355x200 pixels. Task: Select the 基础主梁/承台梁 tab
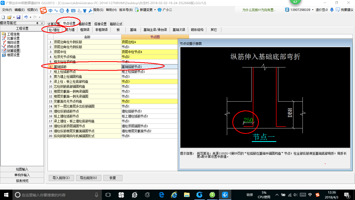pyautogui.click(x=155, y=30)
